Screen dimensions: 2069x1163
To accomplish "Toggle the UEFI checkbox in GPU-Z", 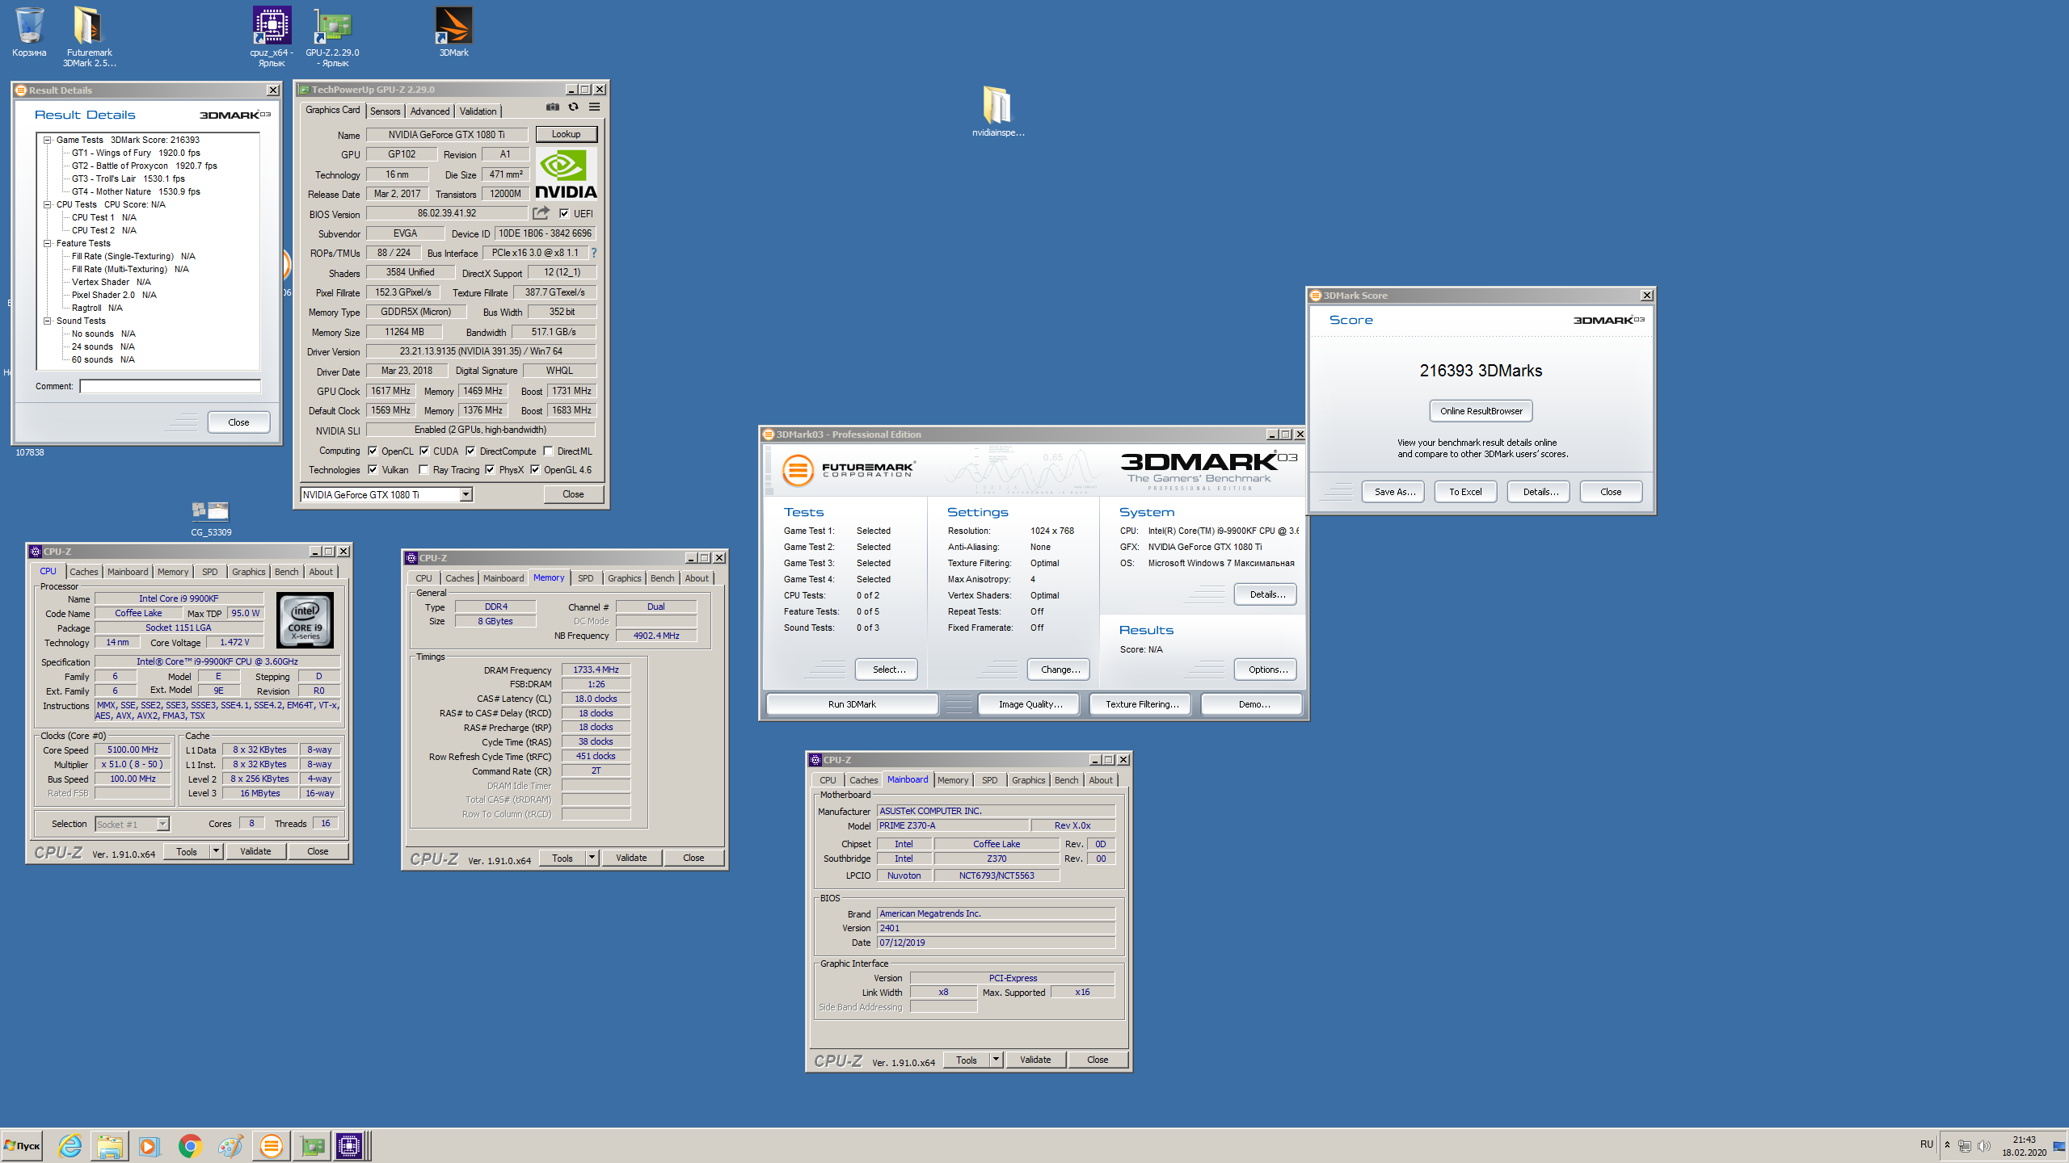I will [x=564, y=214].
